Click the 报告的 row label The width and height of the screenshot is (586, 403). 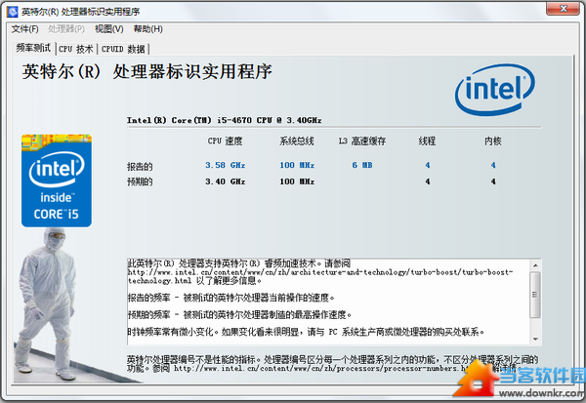[x=140, y=166]
